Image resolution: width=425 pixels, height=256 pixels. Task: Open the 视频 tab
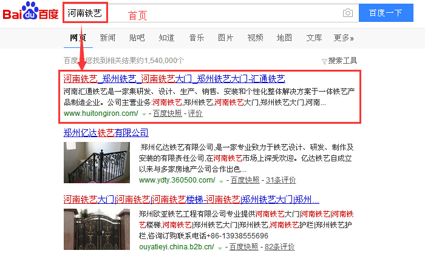pos(255,38)
